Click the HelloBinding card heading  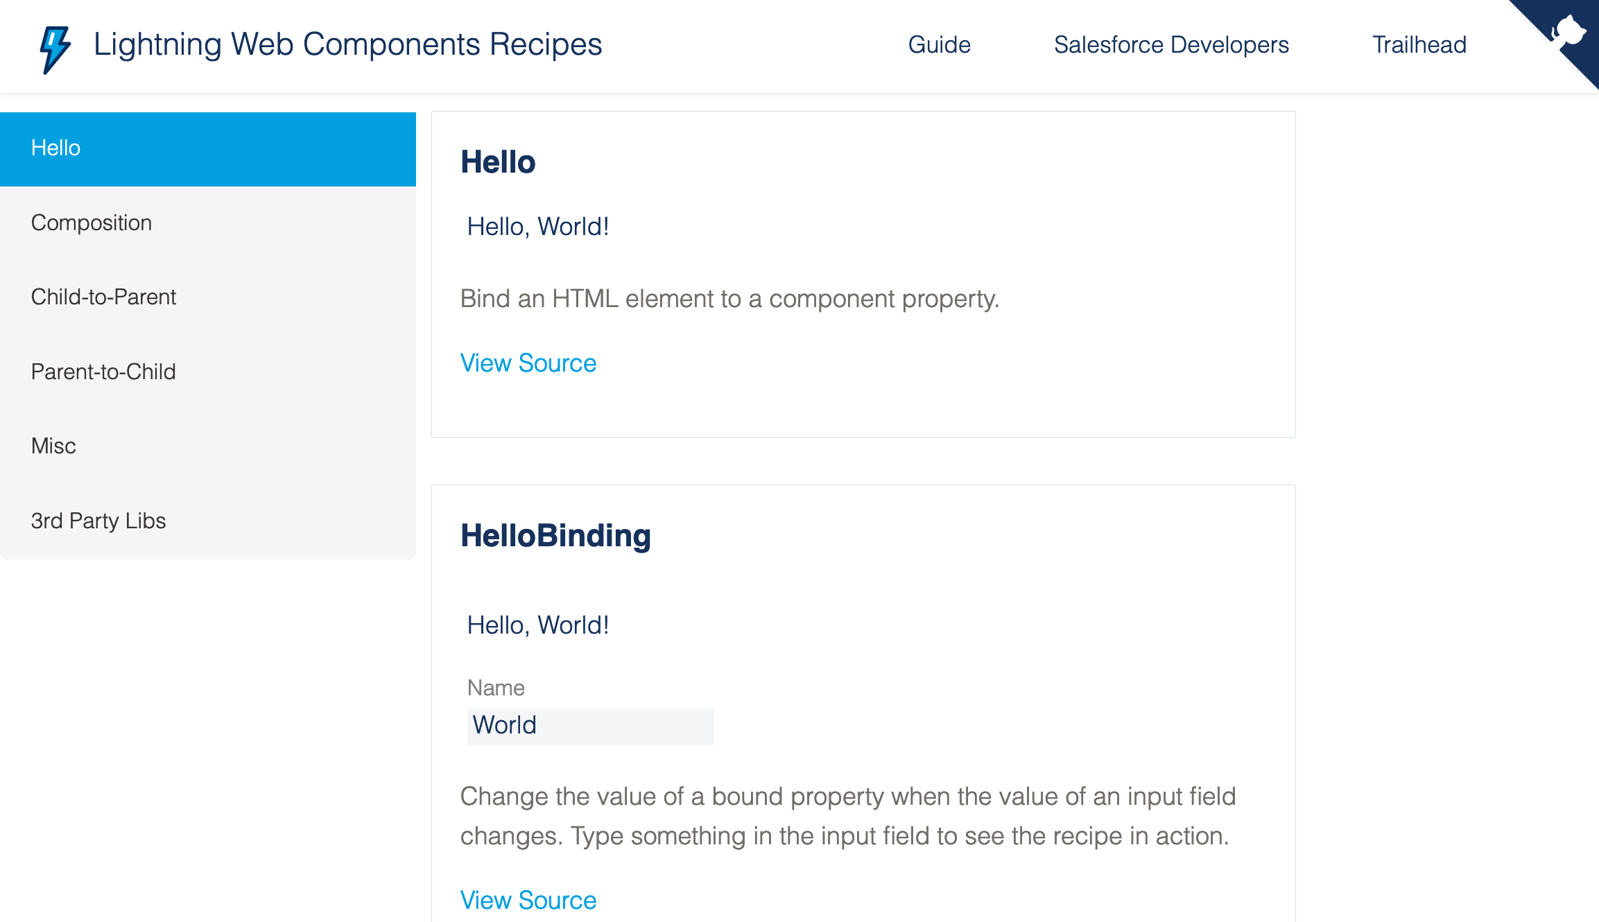555,534
